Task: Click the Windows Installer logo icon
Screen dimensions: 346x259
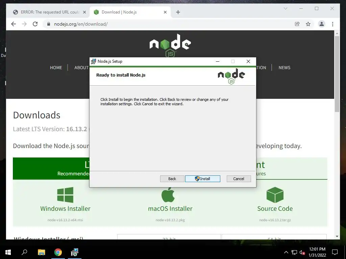Action: click(65, 195)
